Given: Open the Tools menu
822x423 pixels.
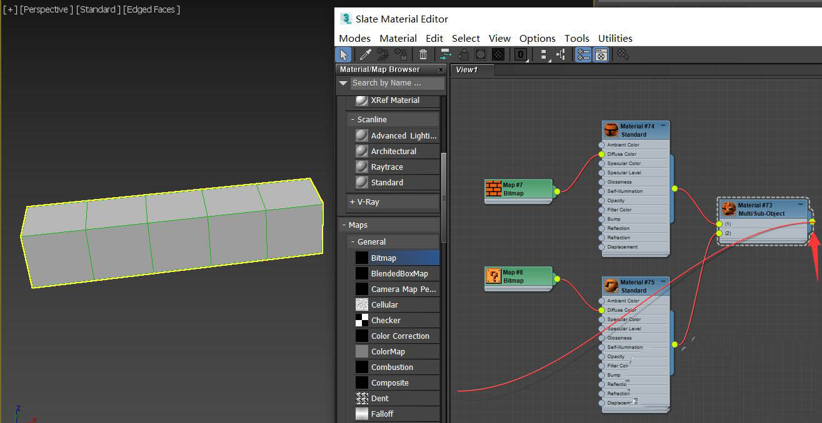Looking at the screenshot, I should [x=577, y=38].
